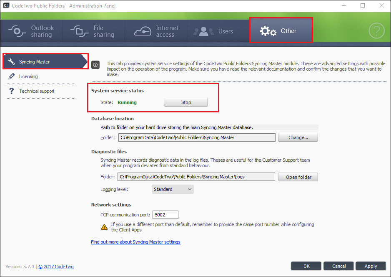Stop the Syncing Master service
The image size is (391, 277).
pyautogui.click(x=185, y=102)
